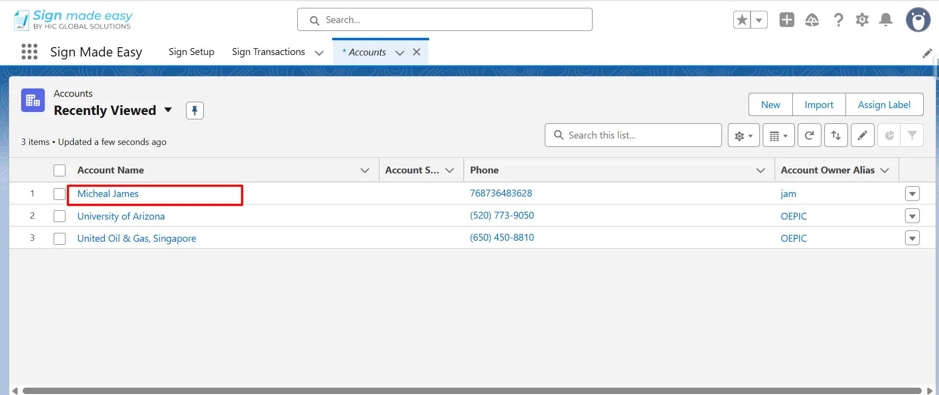
Task: Select the University of Arizona checkbox
Action: (60, 216)
